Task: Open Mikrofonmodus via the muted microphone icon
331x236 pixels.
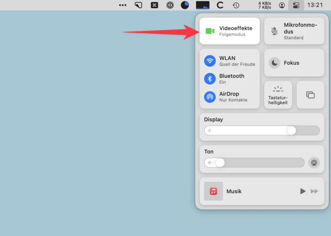Action: [x=274, y=31]
